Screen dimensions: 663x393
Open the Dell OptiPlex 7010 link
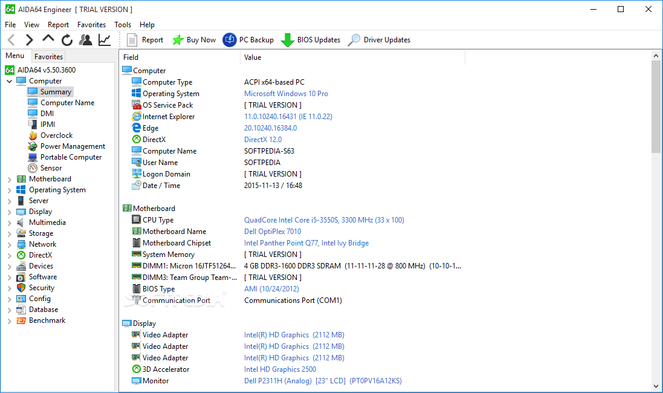[x=273, y=232]
